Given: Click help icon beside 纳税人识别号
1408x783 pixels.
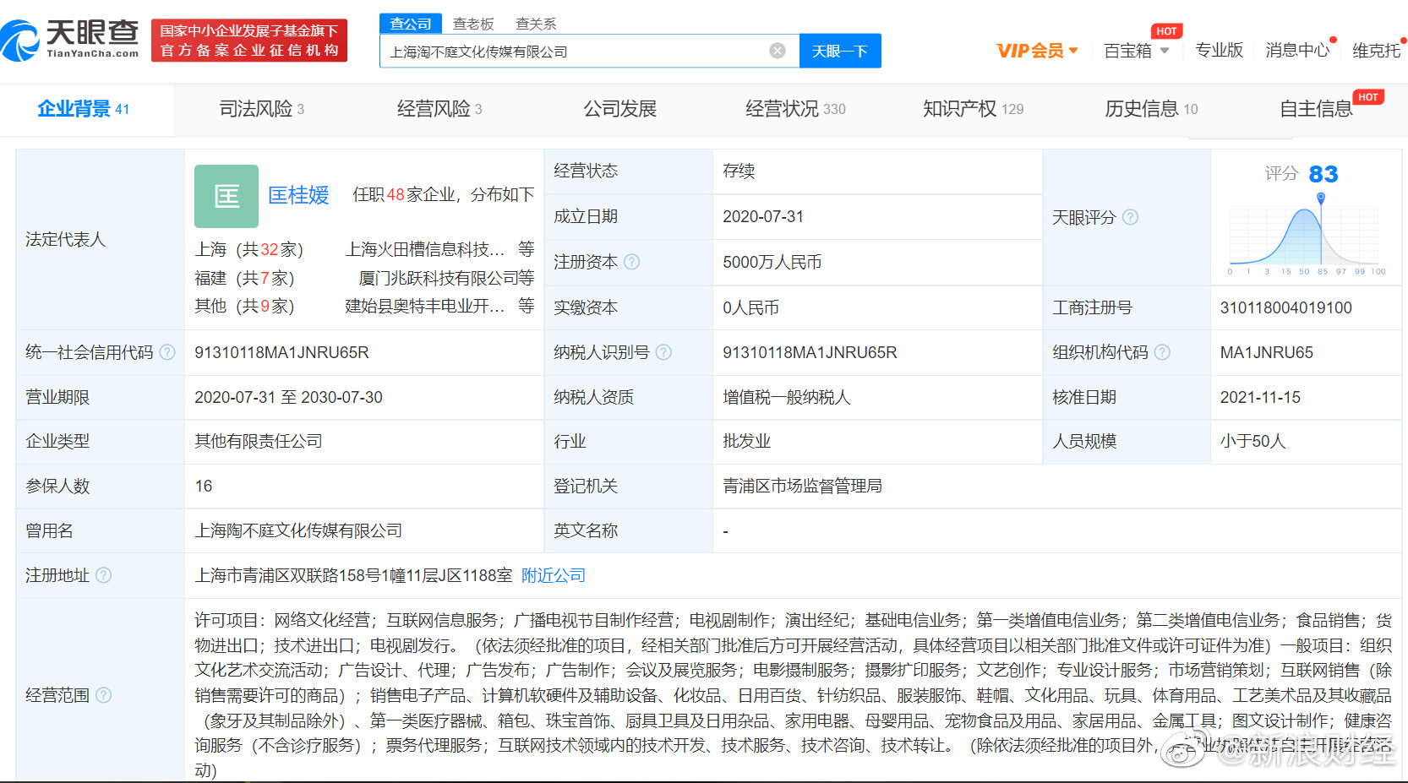Looking at the screenshot, I should (663, 352).
